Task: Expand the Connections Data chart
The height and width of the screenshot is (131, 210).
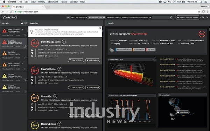Action: [x=154, y=59]
